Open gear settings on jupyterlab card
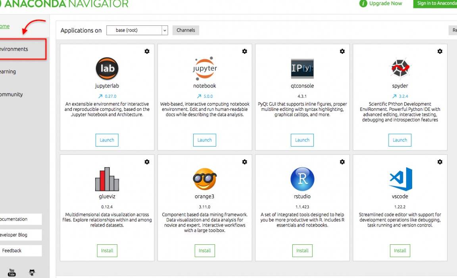 (147, 51)
